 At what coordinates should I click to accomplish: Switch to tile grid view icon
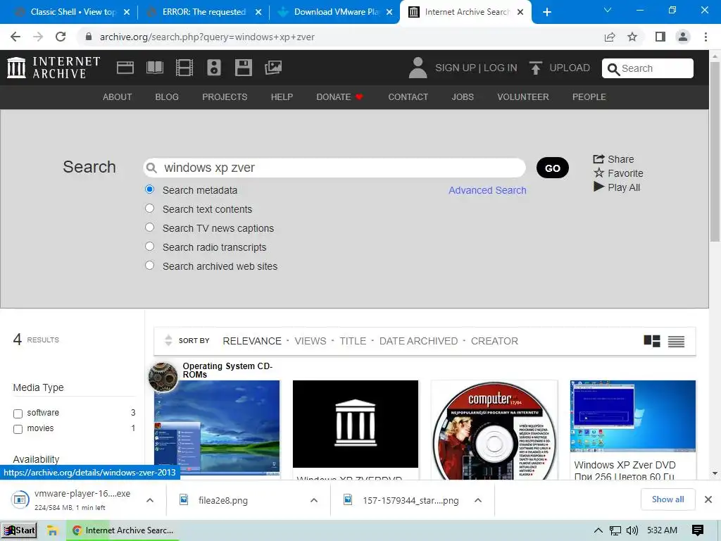tap(652, 341)
